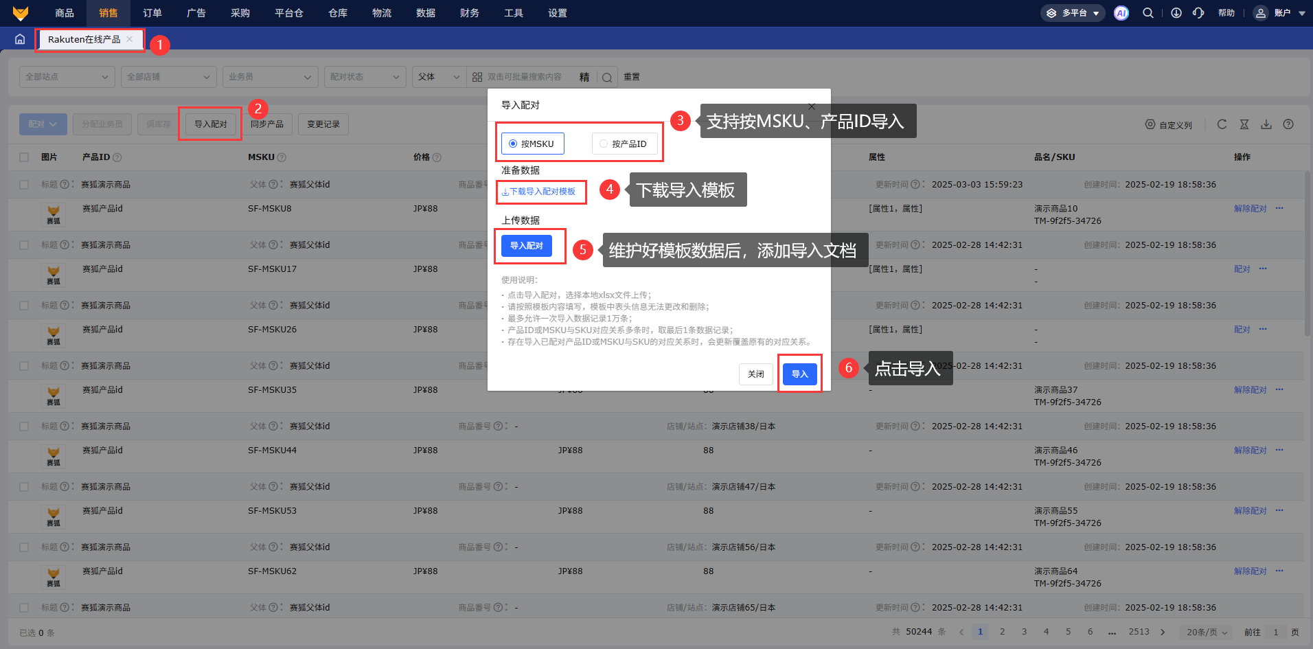Go to the home tab icon
1313x649 pixels.
pyautogui.click(x=20, y=39)
